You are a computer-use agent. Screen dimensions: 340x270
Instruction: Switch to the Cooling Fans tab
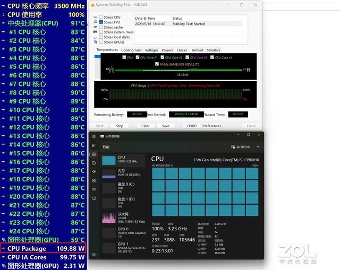131,50
